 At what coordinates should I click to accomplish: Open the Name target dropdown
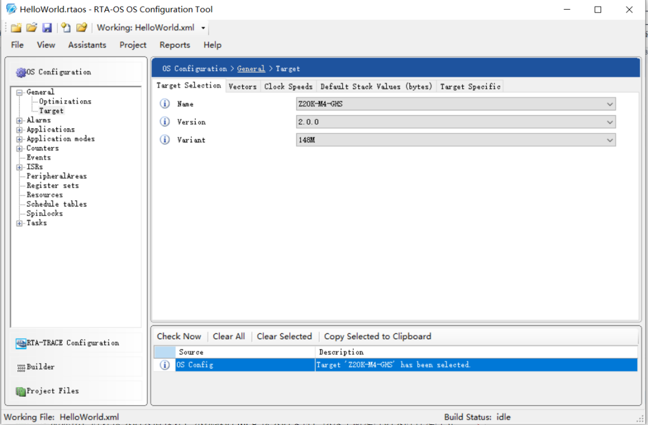pyautogui.click(x=456, y=104)
